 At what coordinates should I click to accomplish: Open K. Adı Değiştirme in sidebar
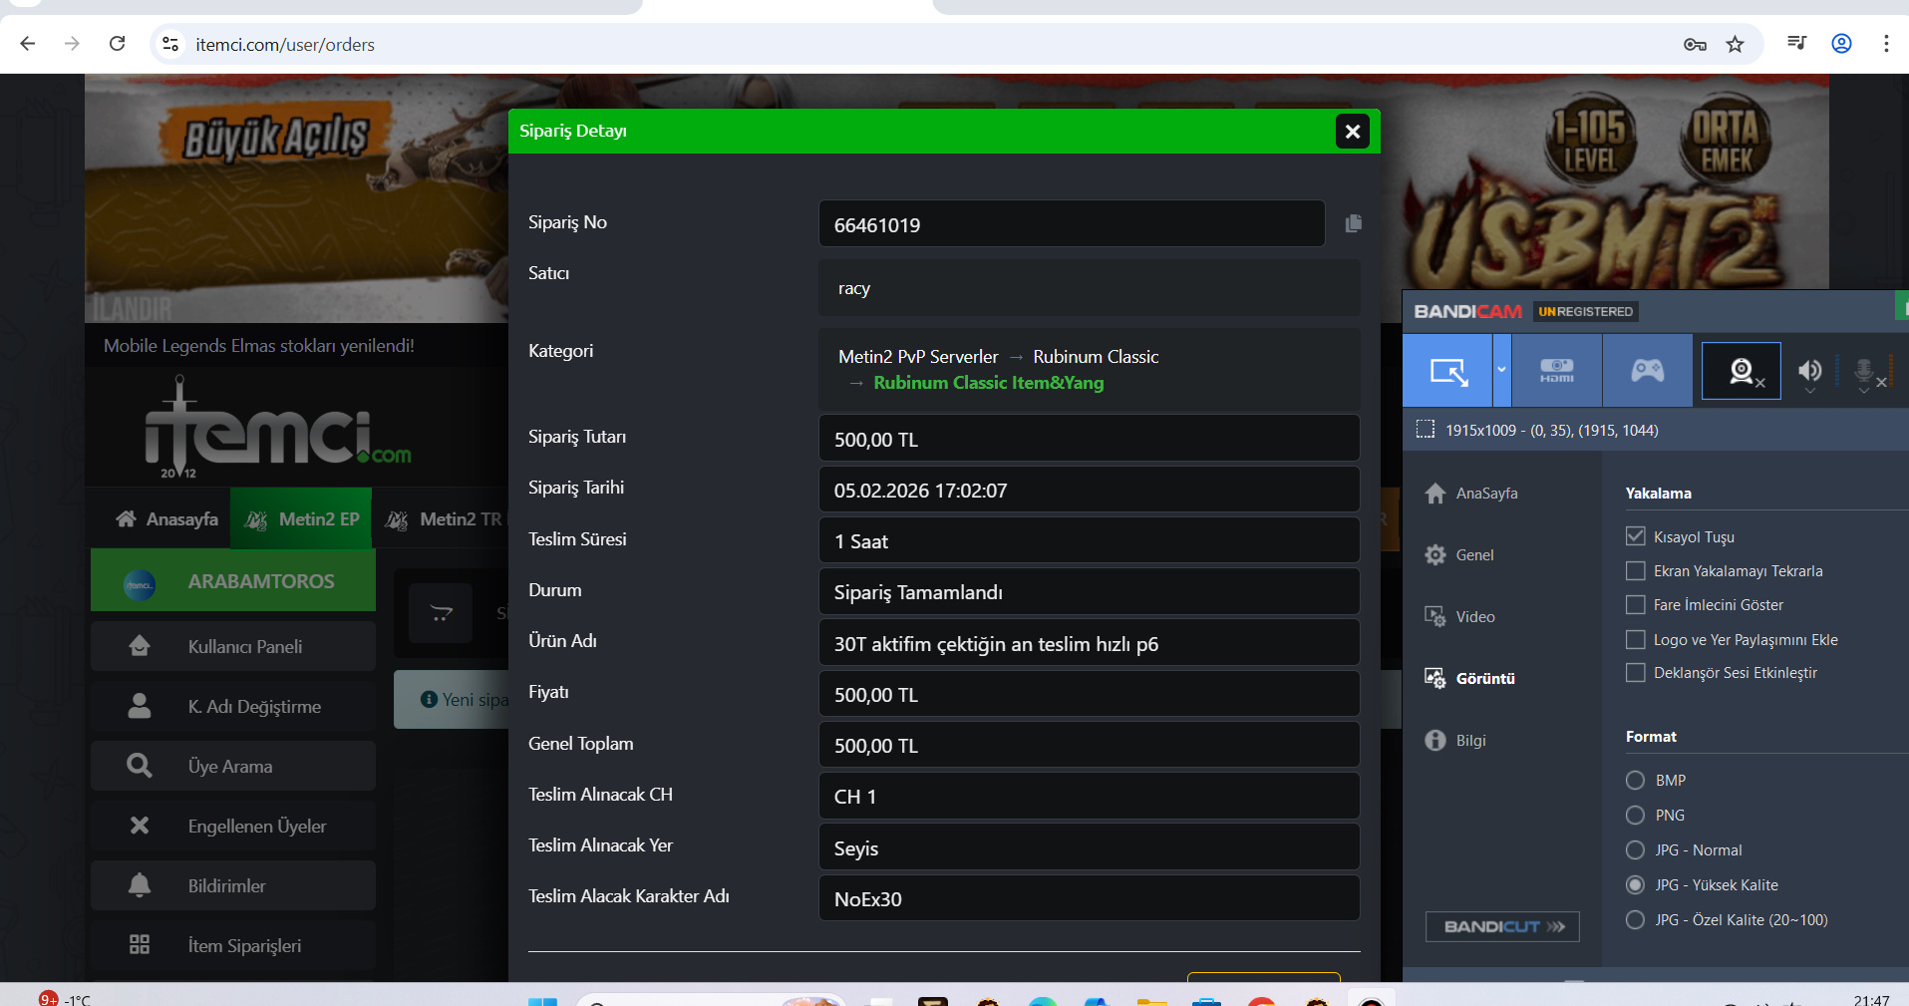[233, 706]
